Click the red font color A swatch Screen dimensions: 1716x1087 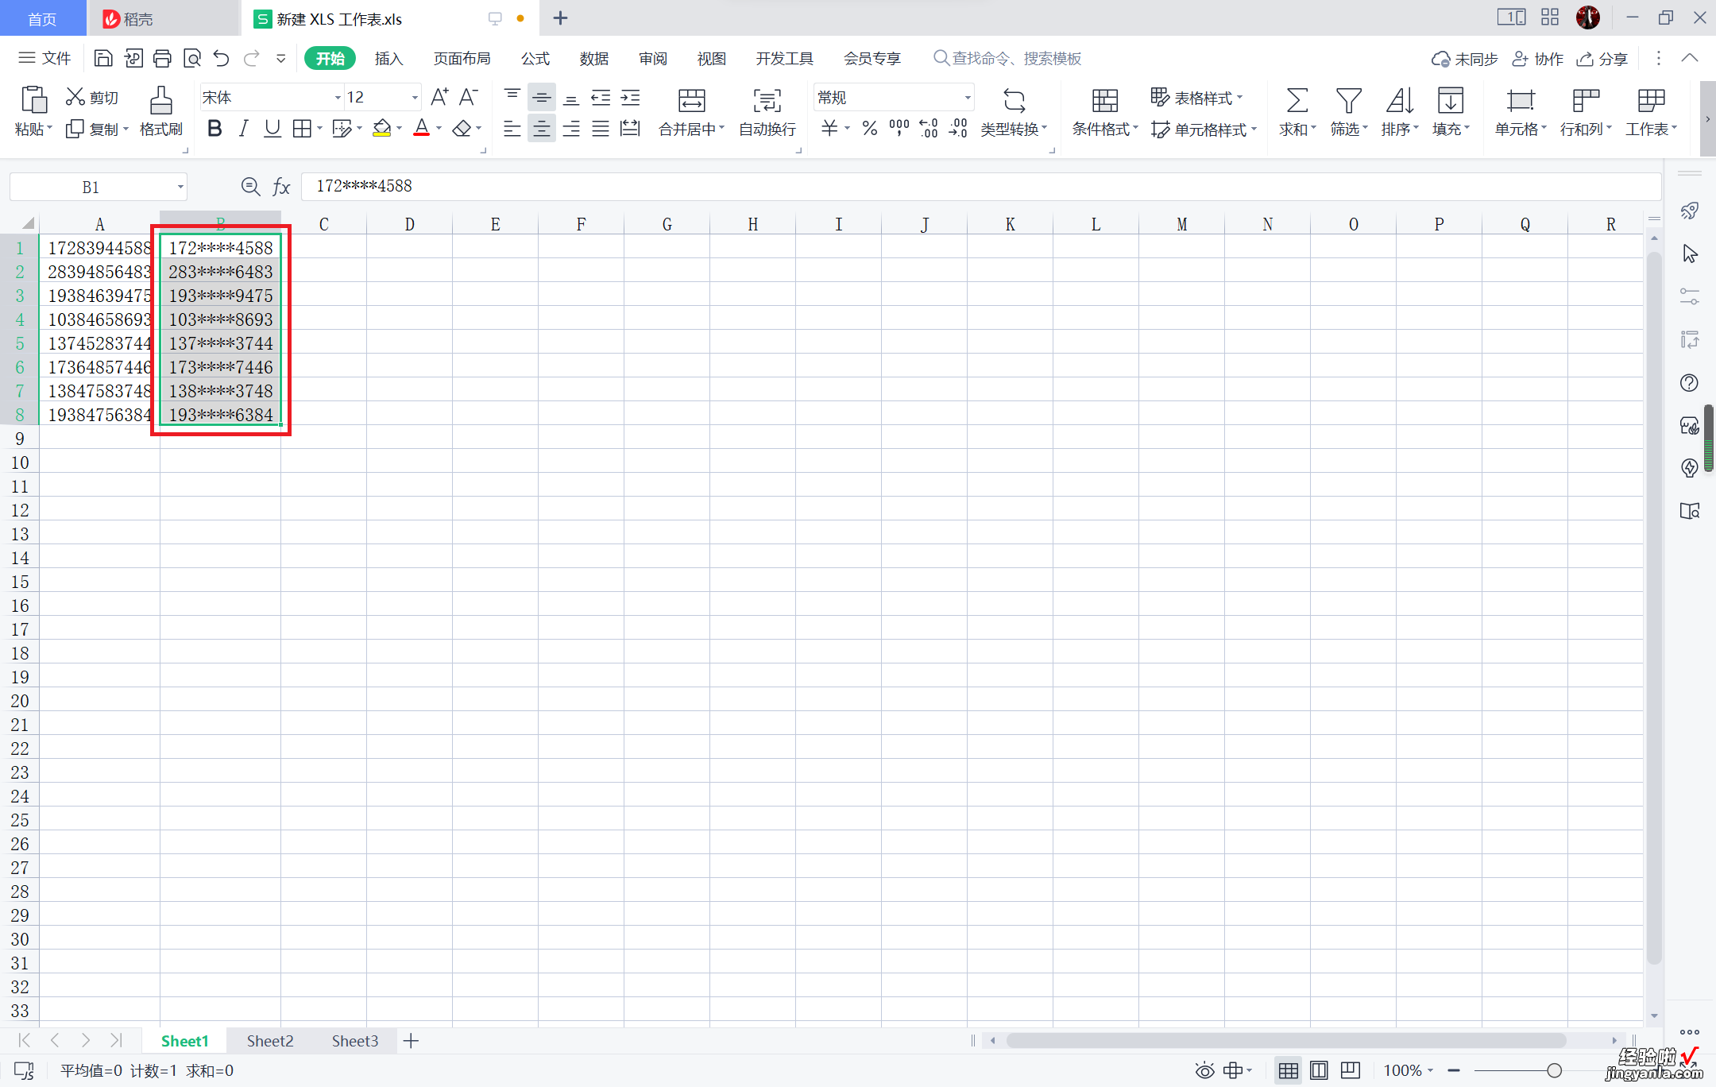point(421,128)
